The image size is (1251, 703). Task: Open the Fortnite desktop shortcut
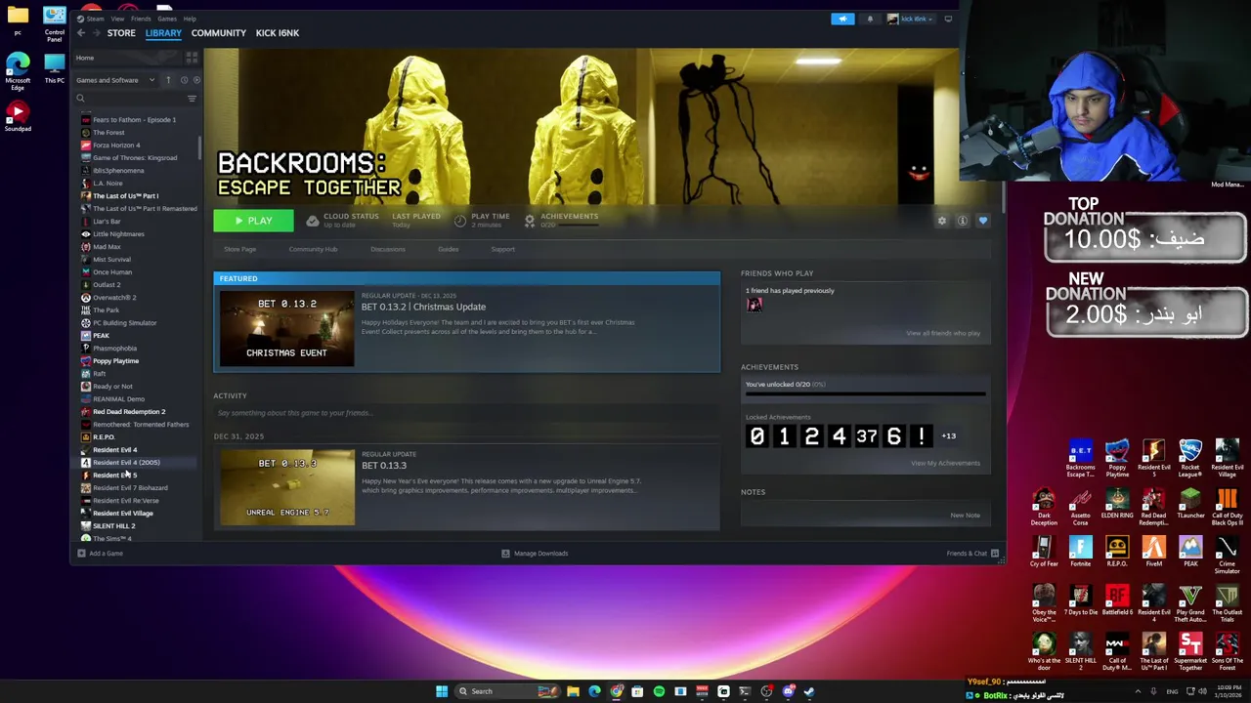[x=1080, y=552]
